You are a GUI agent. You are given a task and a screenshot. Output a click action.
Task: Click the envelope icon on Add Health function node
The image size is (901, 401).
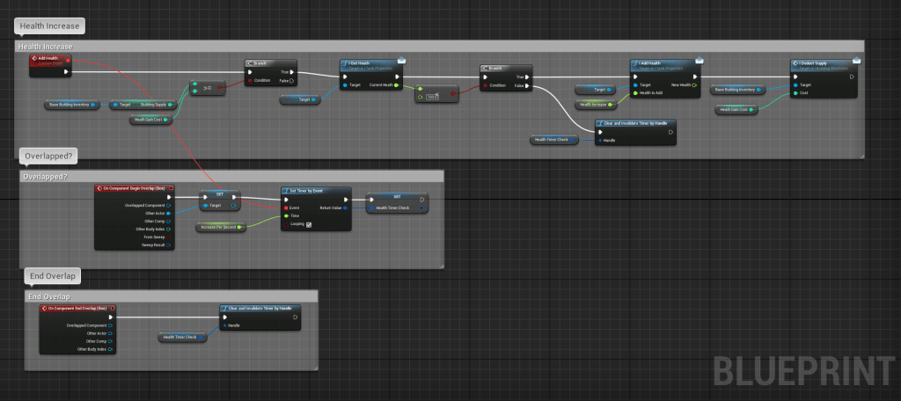700,61
